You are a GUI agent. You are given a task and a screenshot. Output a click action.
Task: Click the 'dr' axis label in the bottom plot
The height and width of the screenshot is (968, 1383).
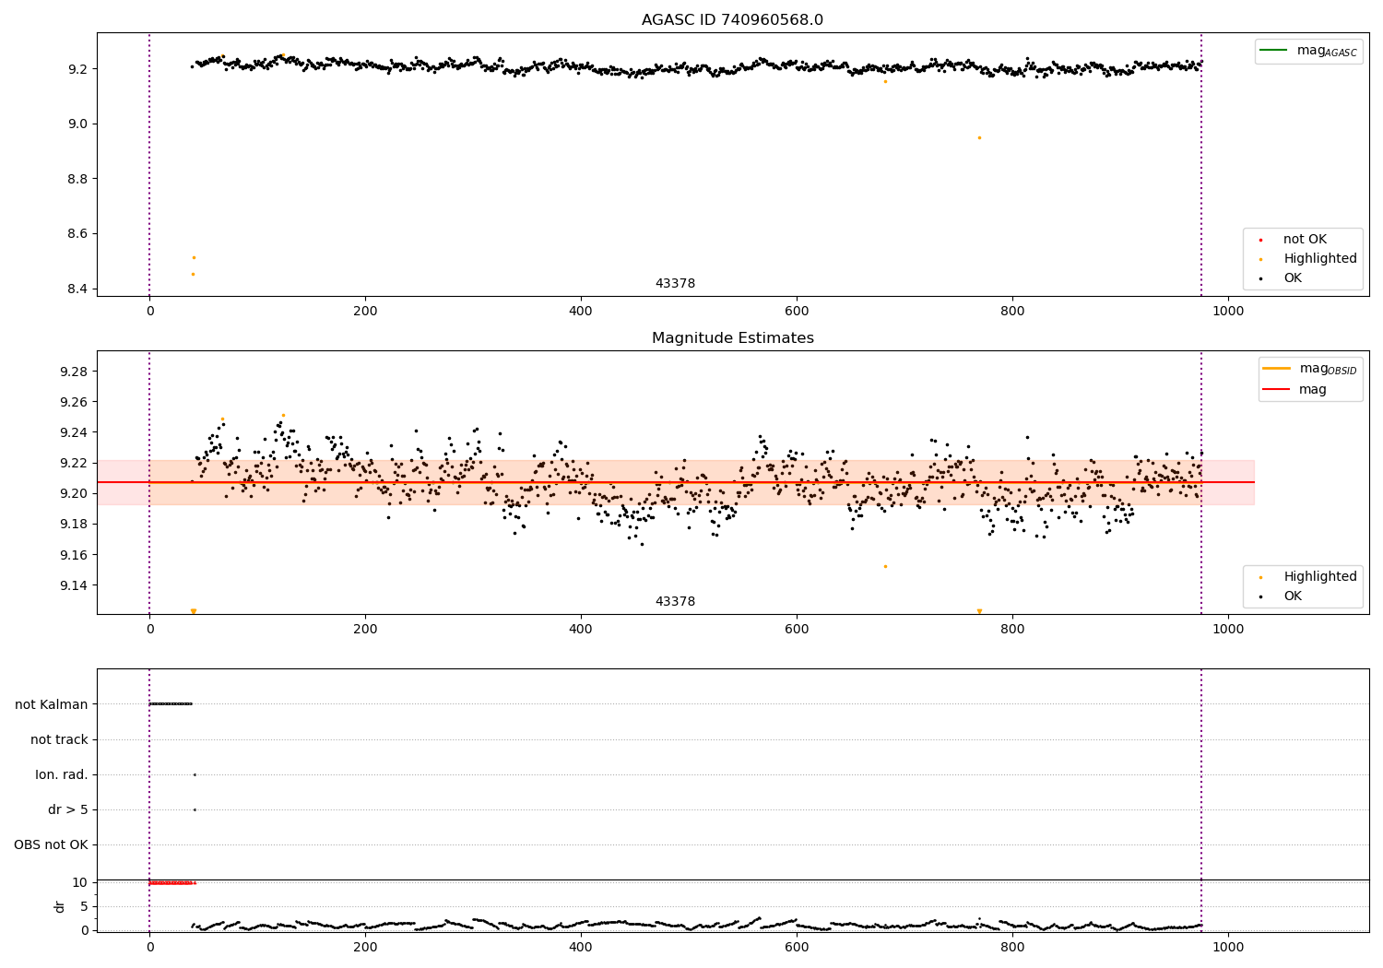coord(60,906)
